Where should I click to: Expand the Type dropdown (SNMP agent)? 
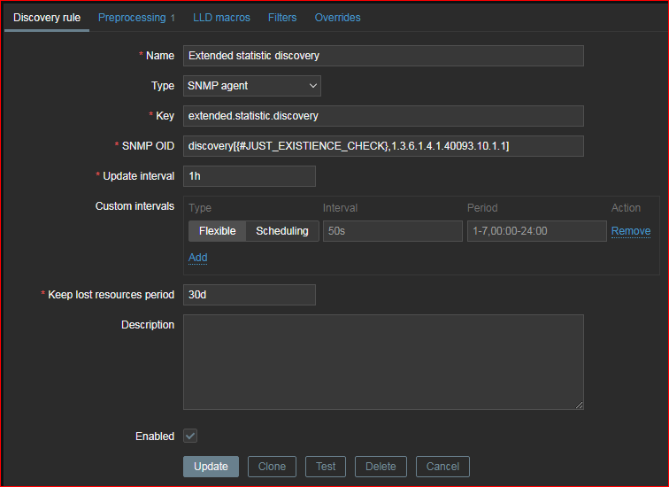[252, 86]
